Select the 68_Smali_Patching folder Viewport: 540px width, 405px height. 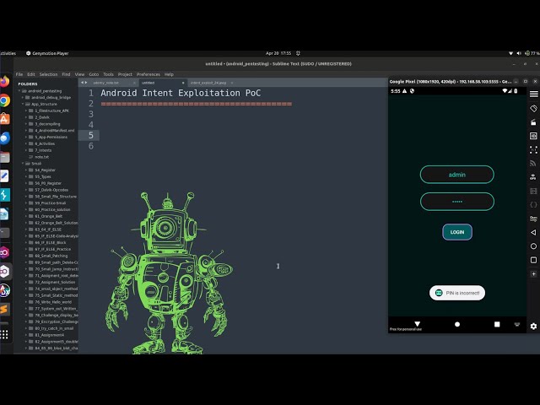coord(51,256)
